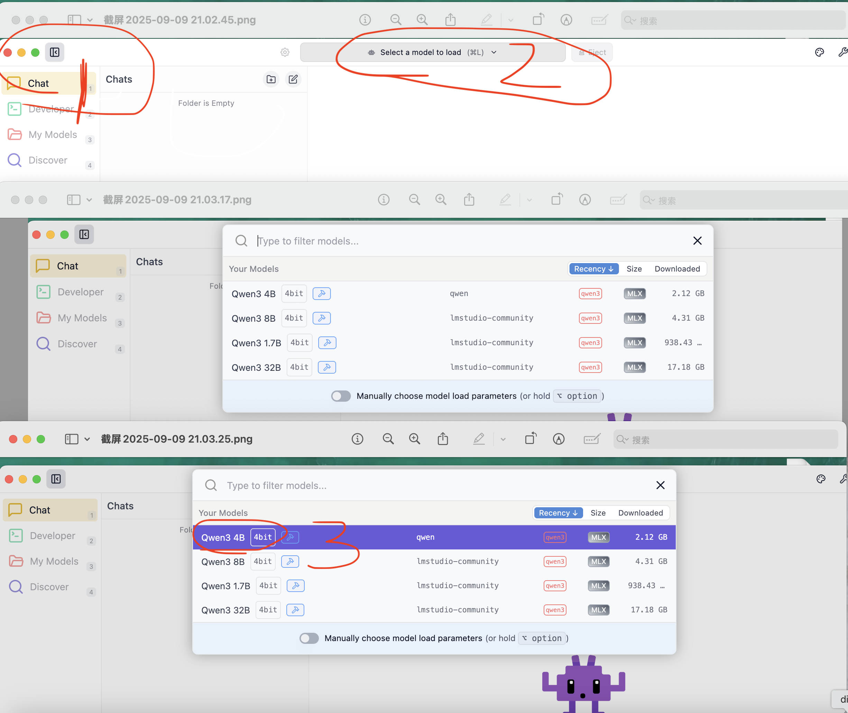The height and width of the screenshot is (713, 848).
Task: Click annotate circle-A icon in 21.03.25 Preview window
Action: tap(559, 439)
